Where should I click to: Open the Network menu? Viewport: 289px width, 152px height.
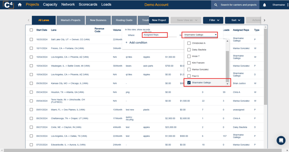[68, 5]
